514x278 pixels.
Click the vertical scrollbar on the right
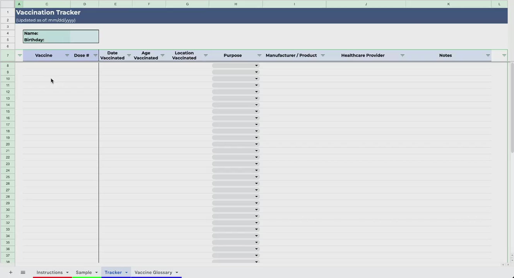click(x=512, y=108)
